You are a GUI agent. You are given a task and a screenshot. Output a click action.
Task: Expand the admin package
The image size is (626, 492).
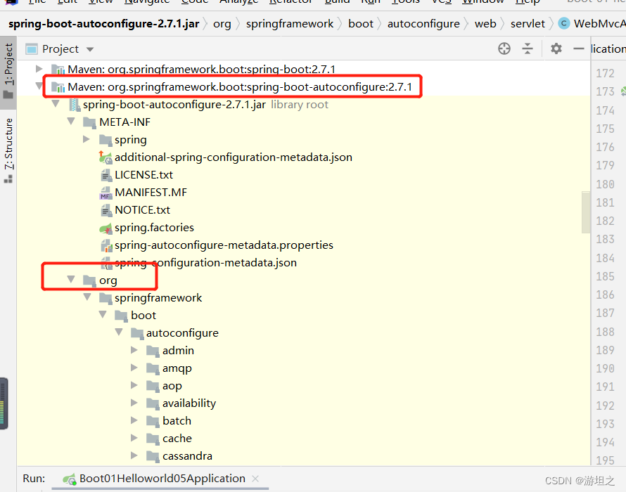point(134,350)
